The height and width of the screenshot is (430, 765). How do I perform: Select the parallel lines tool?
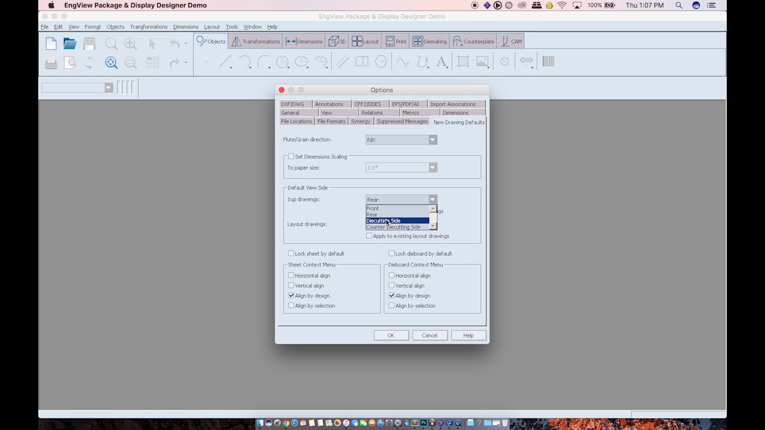click(x=342, y=62)
